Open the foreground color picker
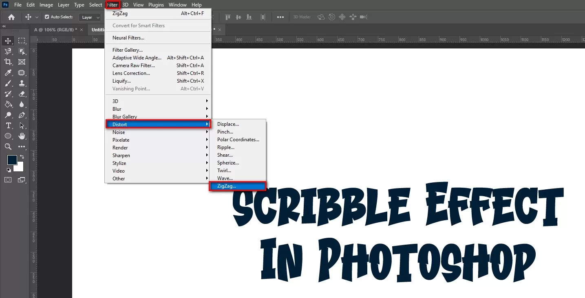The width and height of the screenshot is (585, 298). click(12, 160)
